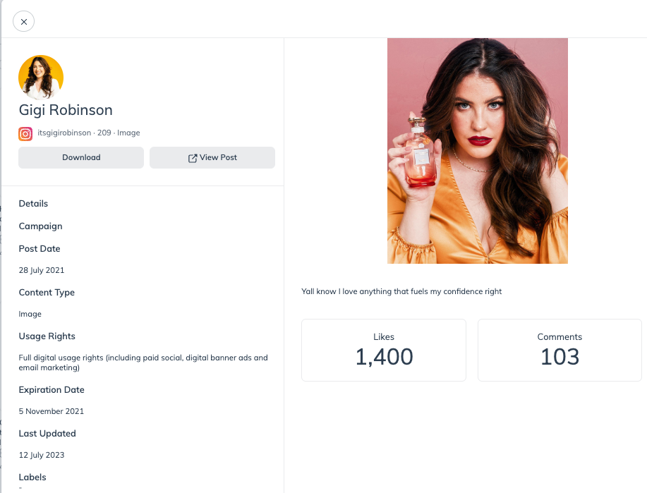The width and height of the screenshot is (647, 493).
Task: Open the perfume post photo
Action: click(x=478, y=151)
